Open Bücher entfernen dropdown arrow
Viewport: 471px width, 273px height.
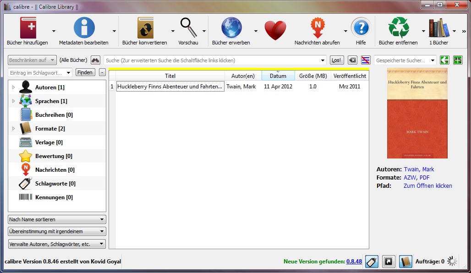(x=423, y=31)
